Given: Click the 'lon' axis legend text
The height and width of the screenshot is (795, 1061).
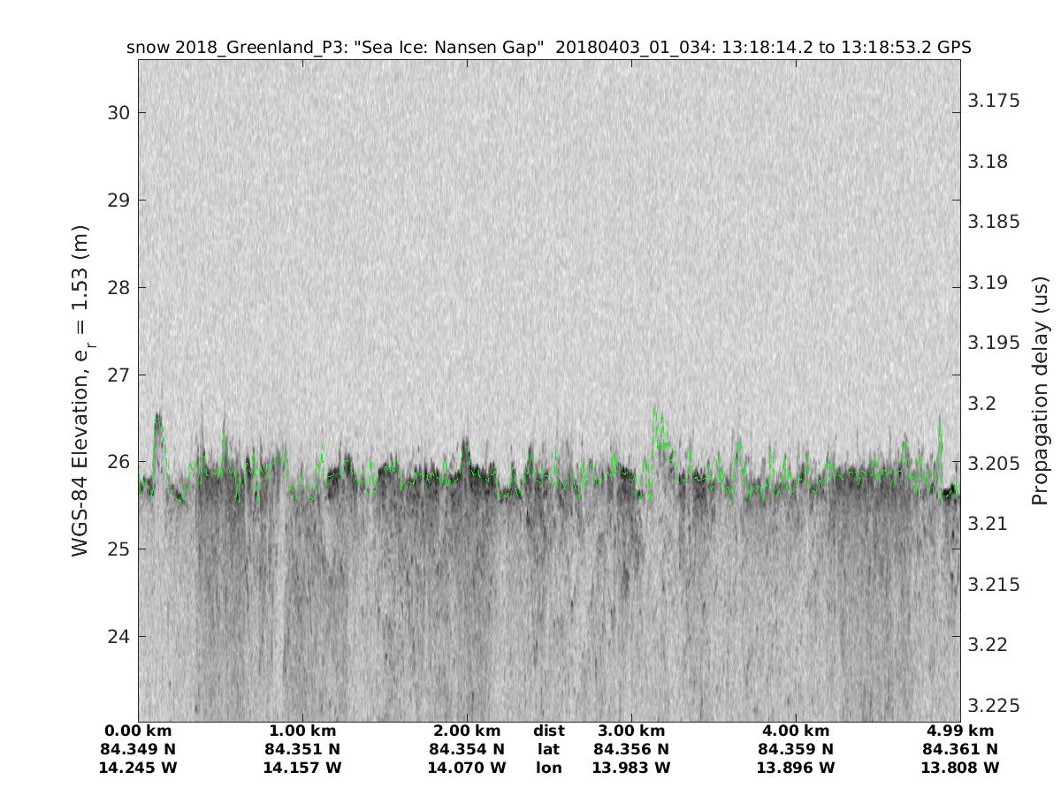Looking at the screenshot, I should (549, 768).
